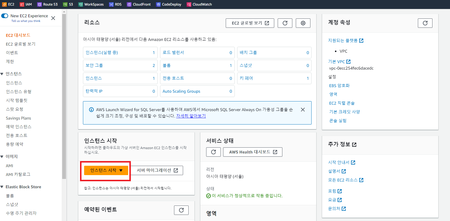
Task: Click the info icon in the notice
Action: tap(91, 110)
